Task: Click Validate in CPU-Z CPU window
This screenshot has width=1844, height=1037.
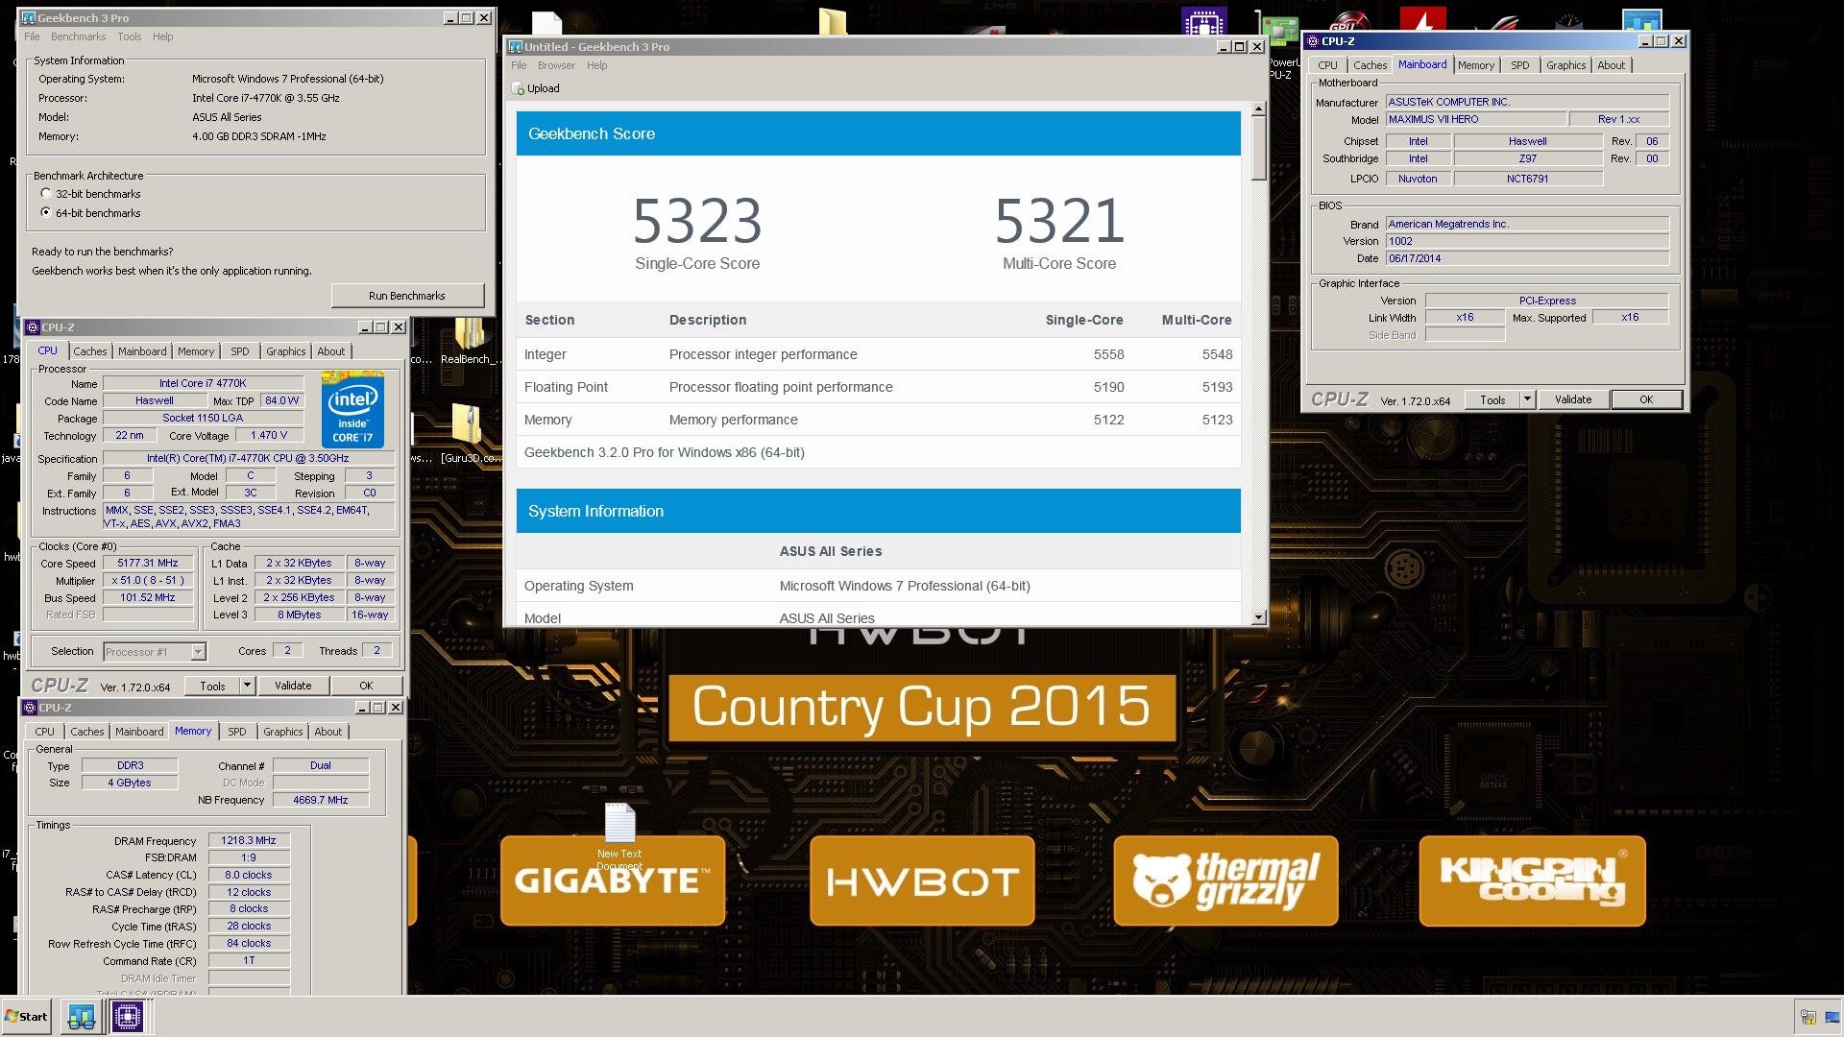Action: [x=293, y=686]
